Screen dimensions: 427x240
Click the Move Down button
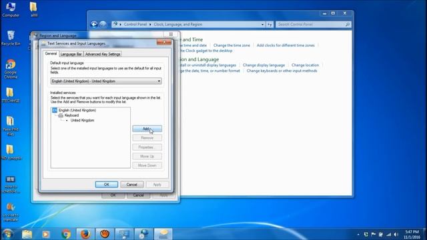point(147,165)
